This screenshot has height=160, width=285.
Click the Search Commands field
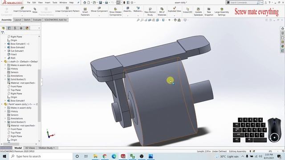point(243,3)
